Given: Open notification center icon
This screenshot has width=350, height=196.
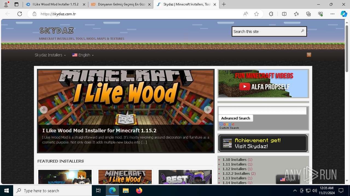Looking at the screenshot, I should point(341,191).
